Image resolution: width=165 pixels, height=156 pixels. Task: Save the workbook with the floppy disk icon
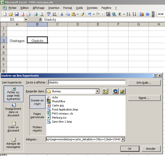17,14
